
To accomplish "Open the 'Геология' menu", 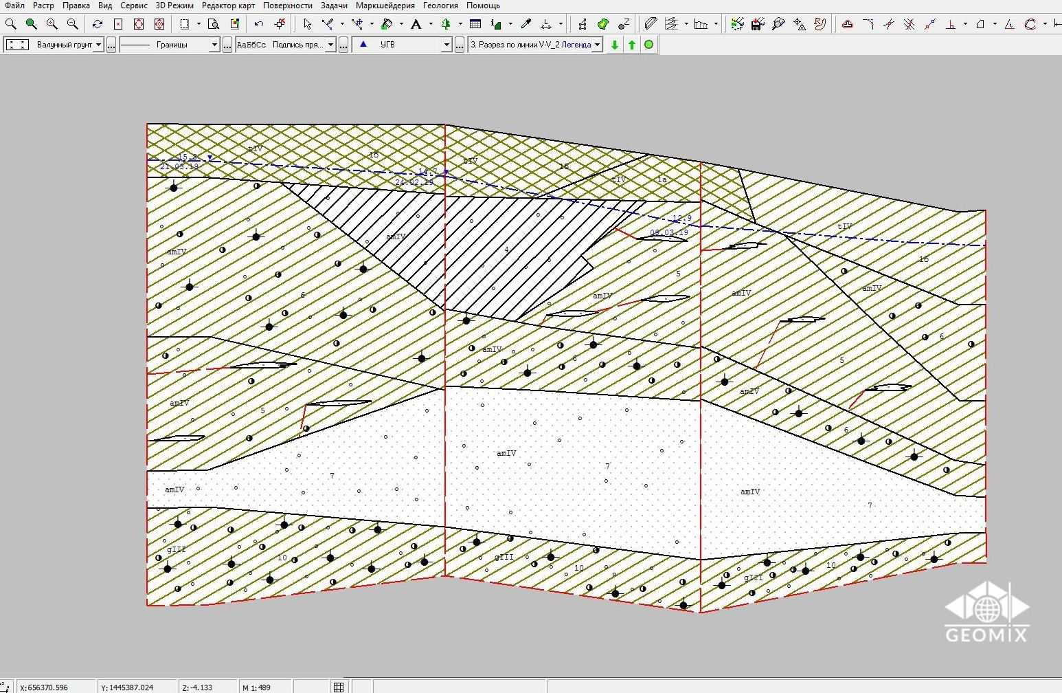I will click(x=440, y=5).
